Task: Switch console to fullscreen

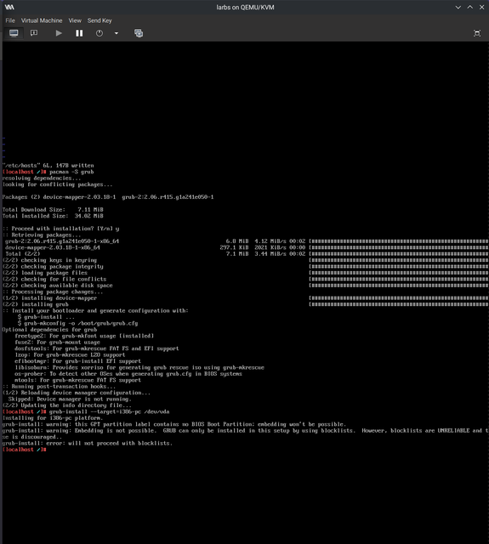Action: (x=477, y=33)
